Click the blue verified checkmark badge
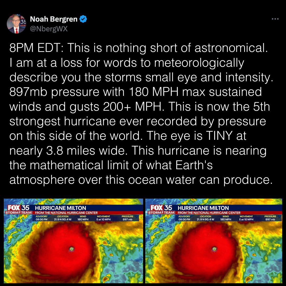 tap(84, 19)
